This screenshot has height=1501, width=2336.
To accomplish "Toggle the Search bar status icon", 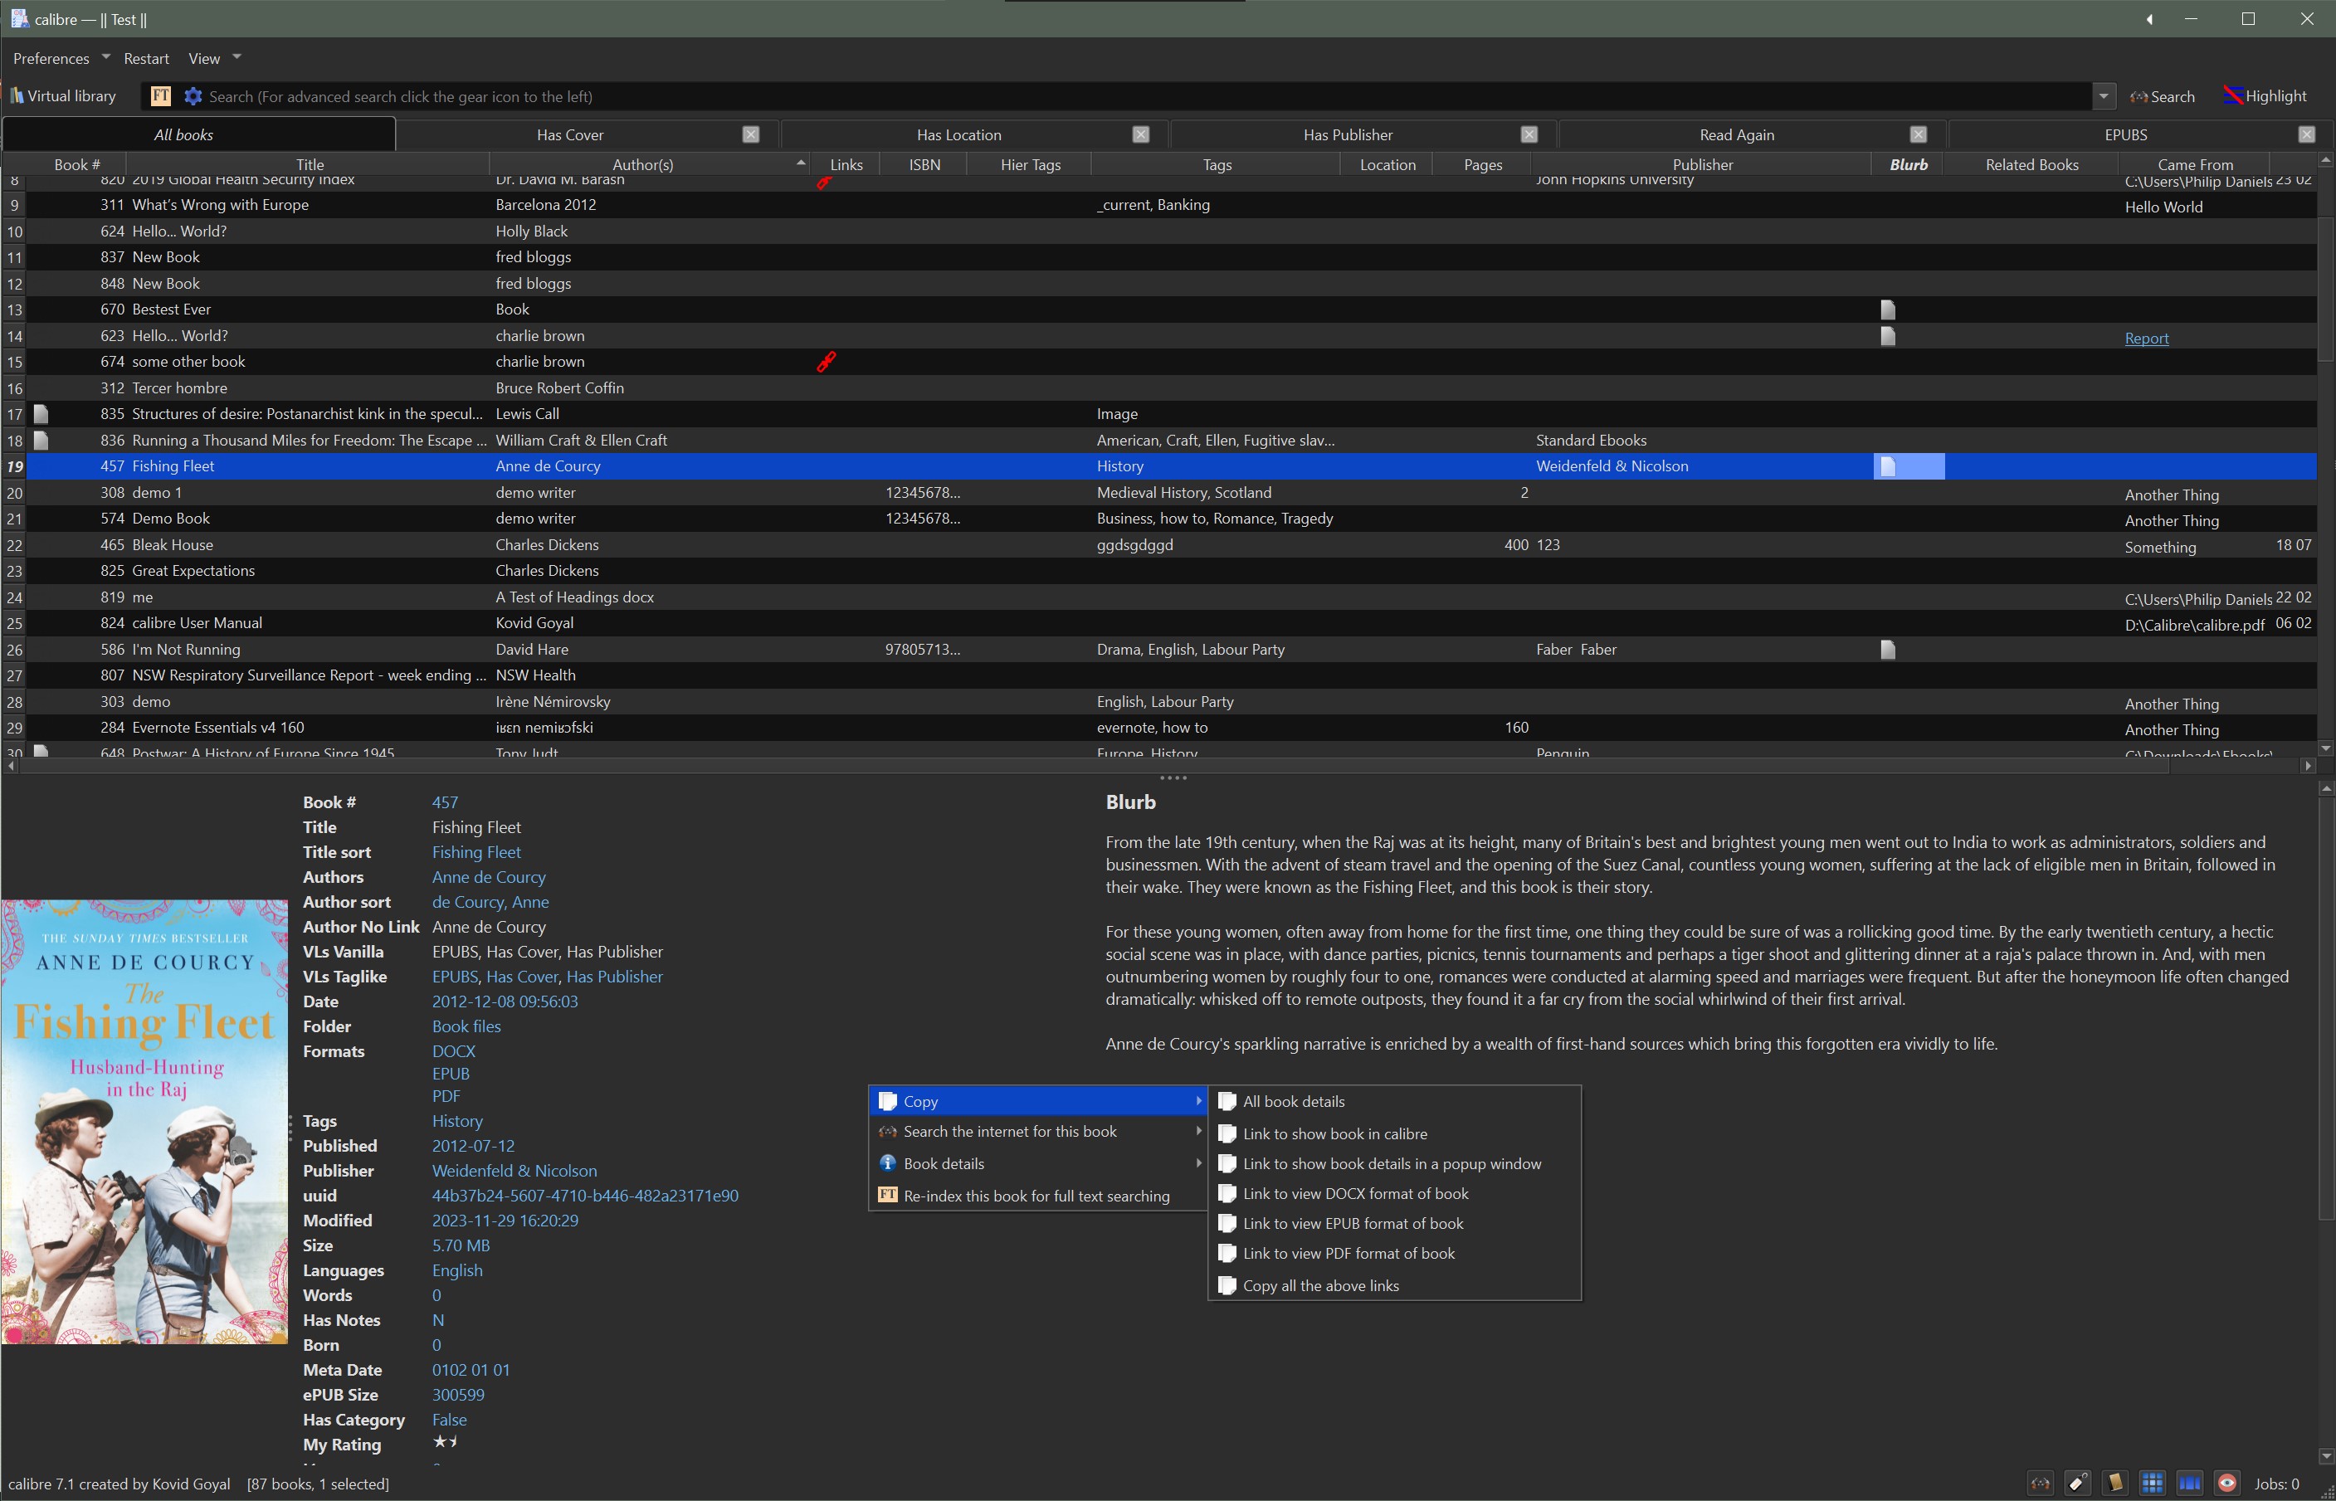I will (2040, 1484).
